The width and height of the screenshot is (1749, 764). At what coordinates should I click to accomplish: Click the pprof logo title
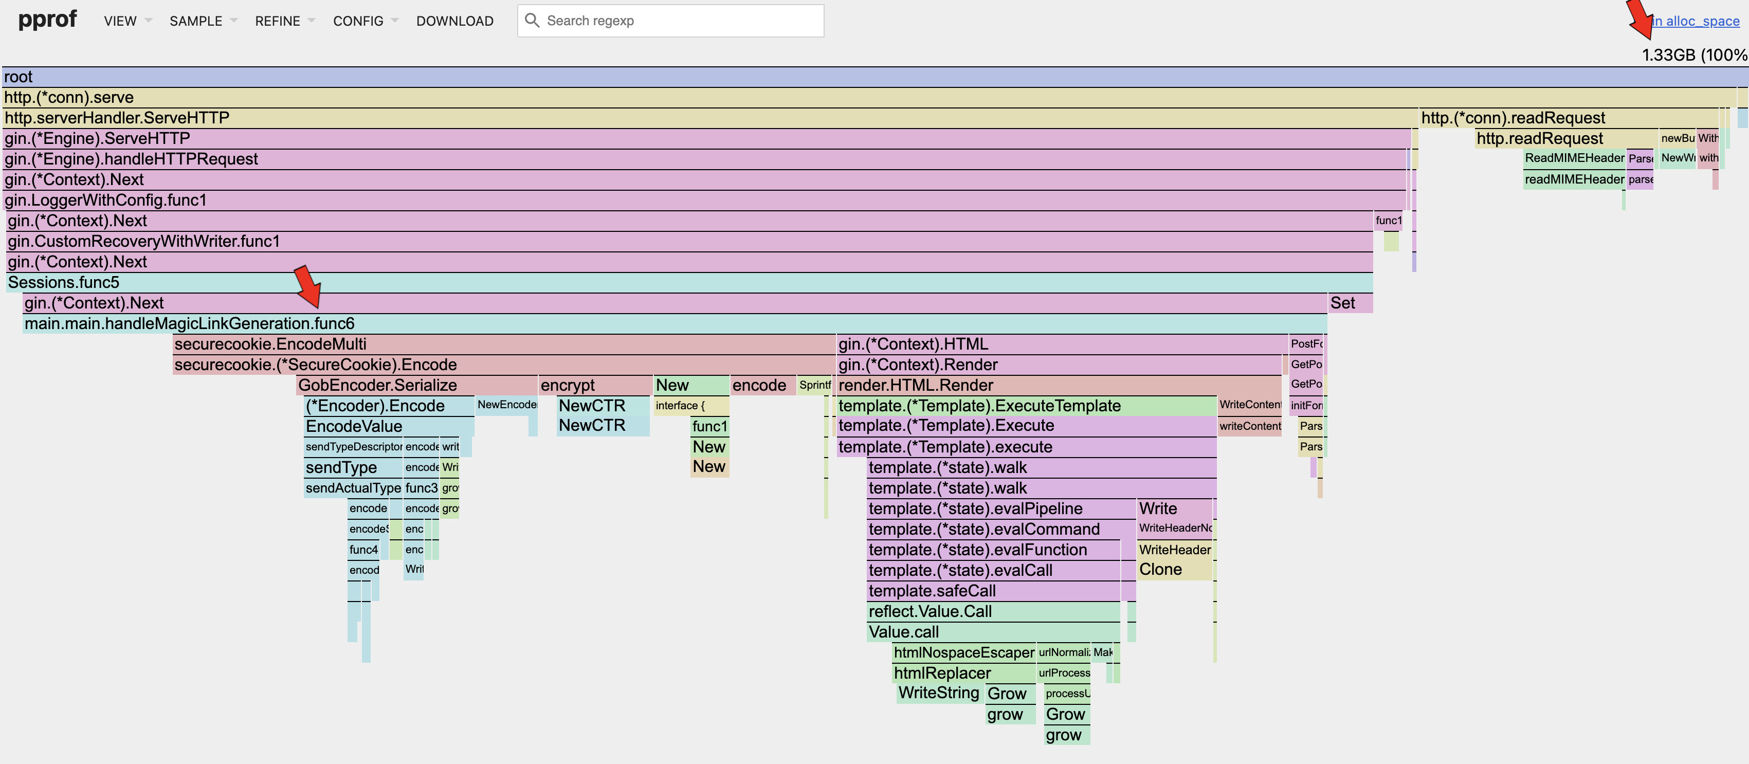tap(47, 20)
